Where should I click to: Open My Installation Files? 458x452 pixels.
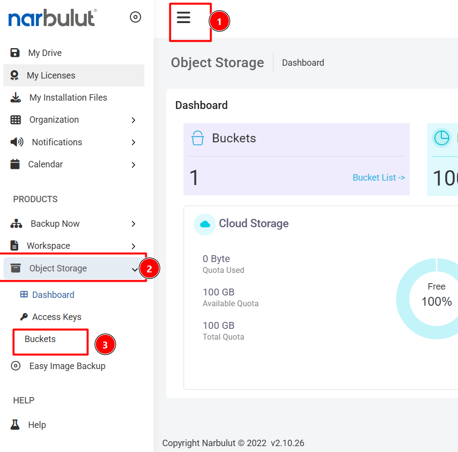(68, 98)
